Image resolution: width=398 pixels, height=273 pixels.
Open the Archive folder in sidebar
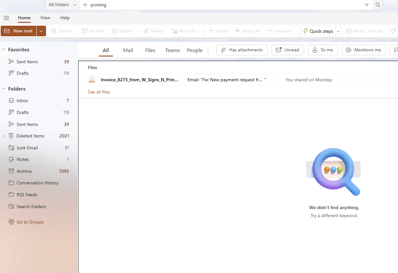click(x=39, y=171)
